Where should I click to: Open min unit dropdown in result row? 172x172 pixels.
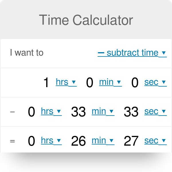[x=103, y=140]
